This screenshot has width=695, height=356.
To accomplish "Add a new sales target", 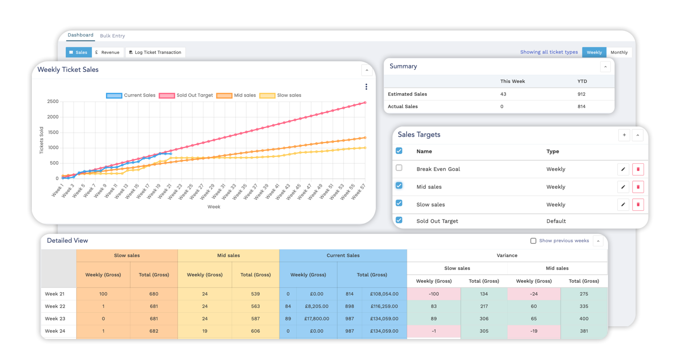I will (624, 135).
